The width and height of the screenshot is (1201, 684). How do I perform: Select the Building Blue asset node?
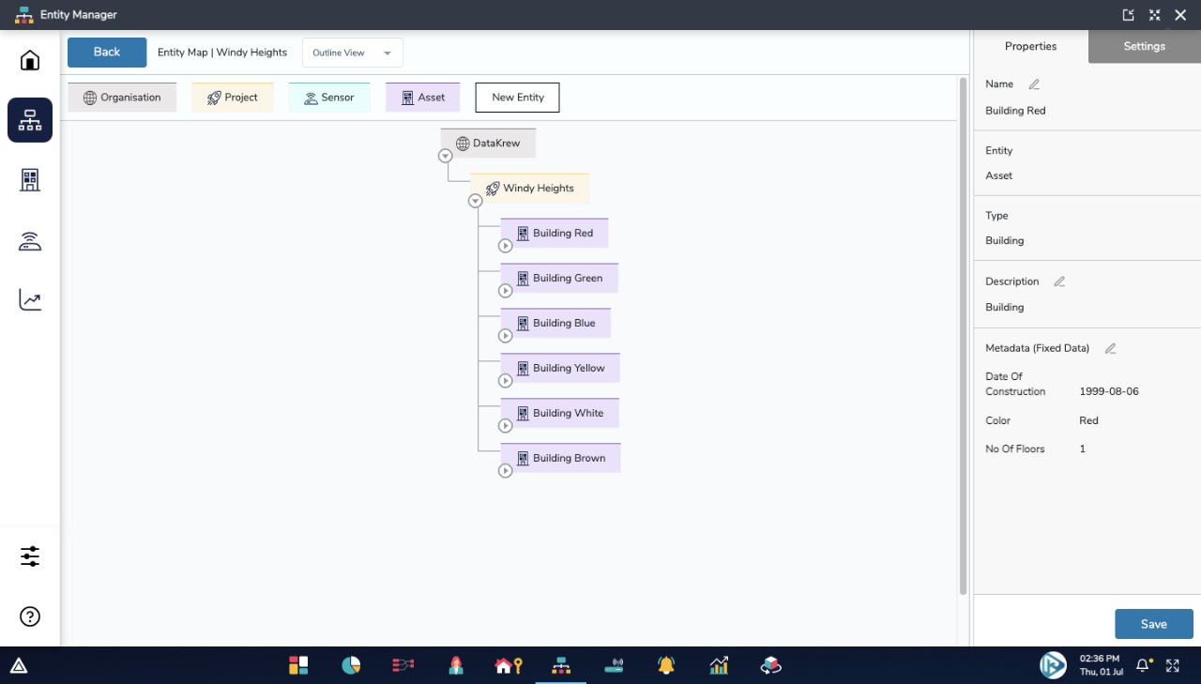point(555,324)
